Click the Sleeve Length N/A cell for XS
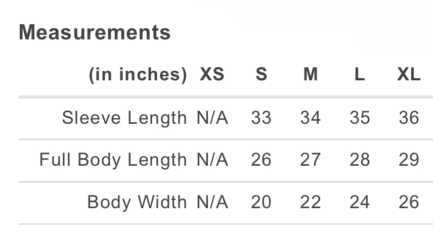This screenshot has width=433, height=243. (212, 118)
